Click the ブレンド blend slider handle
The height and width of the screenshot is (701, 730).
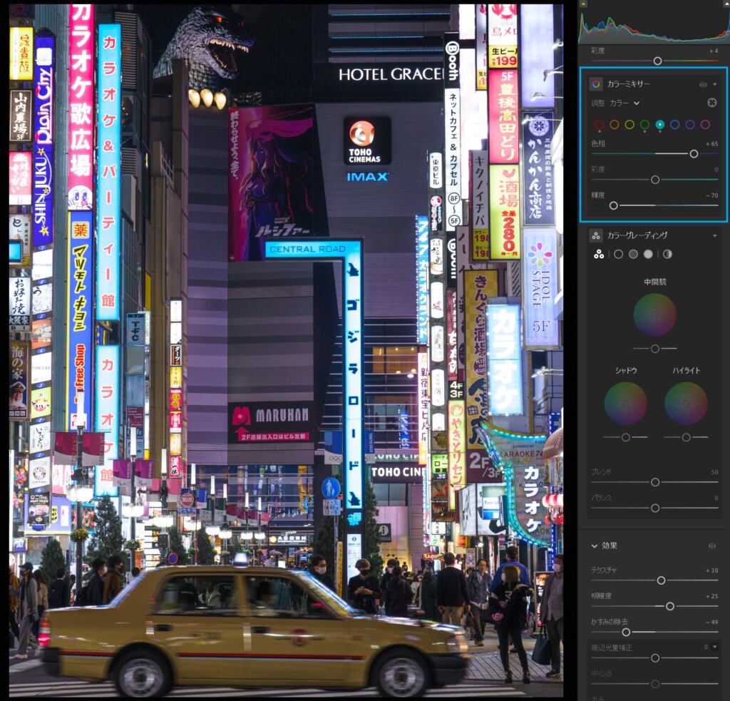(655, 482)
